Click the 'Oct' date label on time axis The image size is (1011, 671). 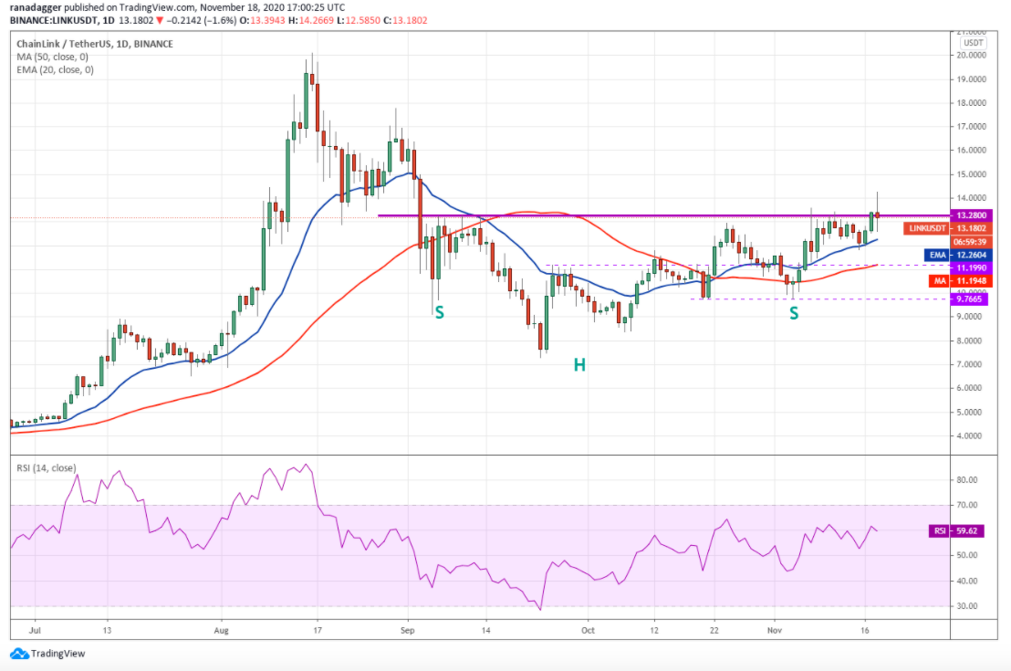coord(588,630)
